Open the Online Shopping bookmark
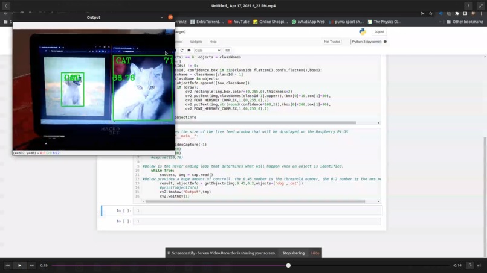 (x=271, y=22)
